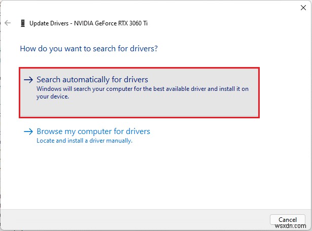The height and width of the screenshot is (231, 312).
Task: Click 'Windows will search your computer' description
Action: (x=143, y=92)
